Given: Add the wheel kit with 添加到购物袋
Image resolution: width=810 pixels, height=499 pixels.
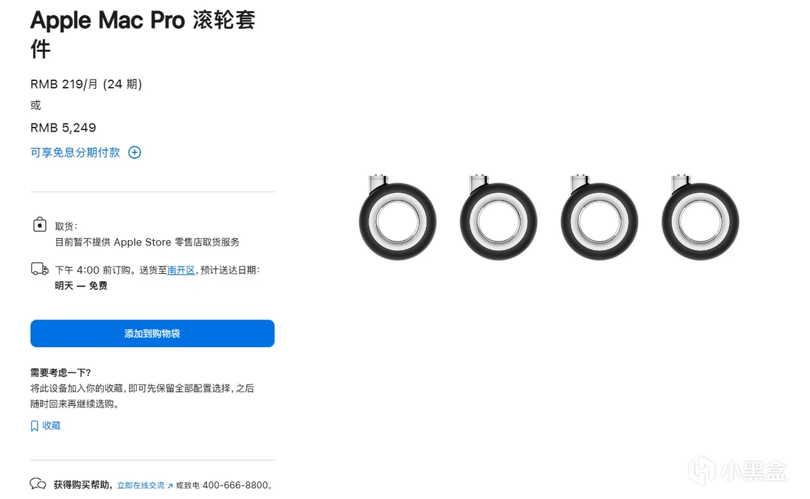Looking at the screenshot, I should [153, 334].
